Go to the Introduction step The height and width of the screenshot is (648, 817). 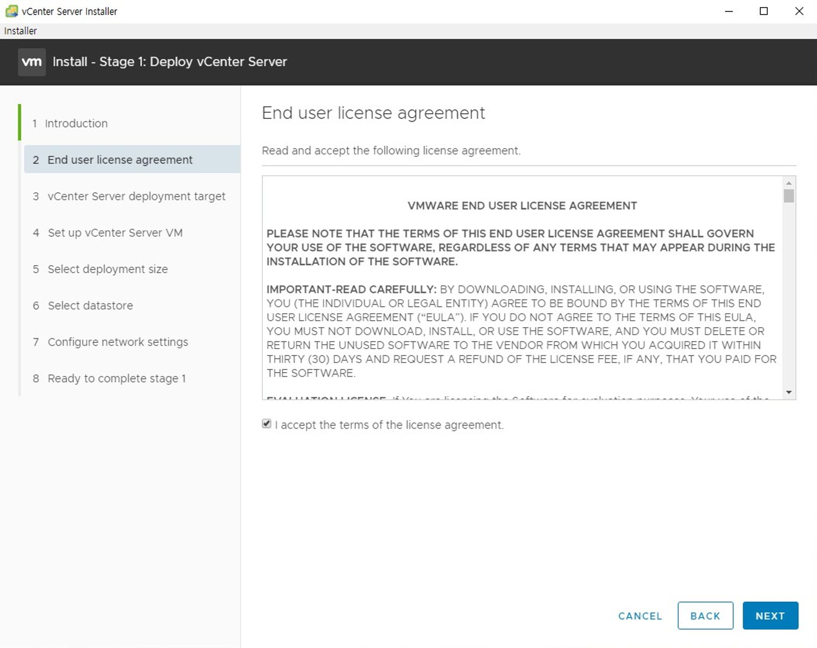[x=76, y=123]
